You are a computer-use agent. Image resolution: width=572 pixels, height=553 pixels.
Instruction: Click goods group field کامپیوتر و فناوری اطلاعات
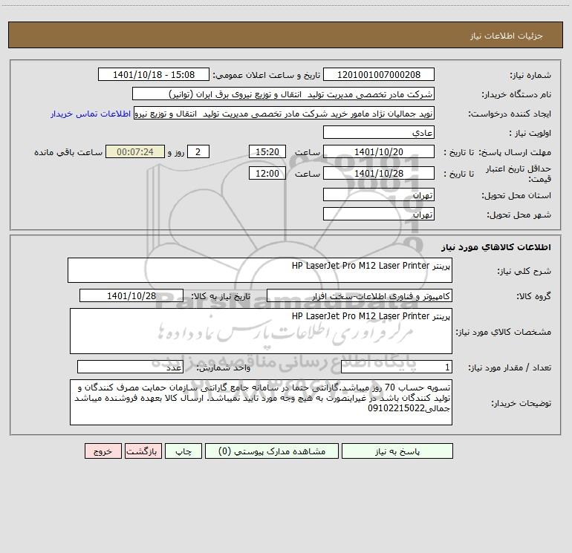(360, 295)
